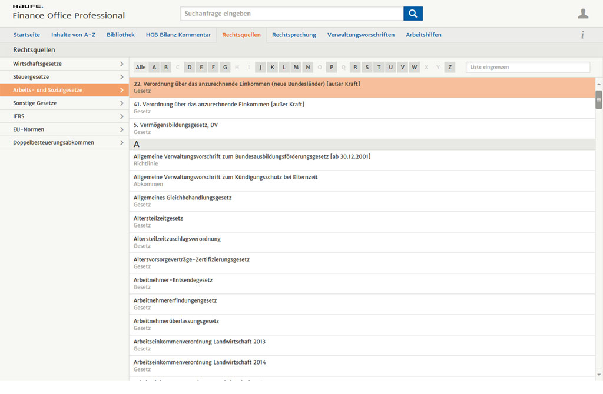603x394 pixels.
Task: Open 22. Verordnung über das anzurechnende Einkommen
Action: pyautogui.click(x=362, y=87)
